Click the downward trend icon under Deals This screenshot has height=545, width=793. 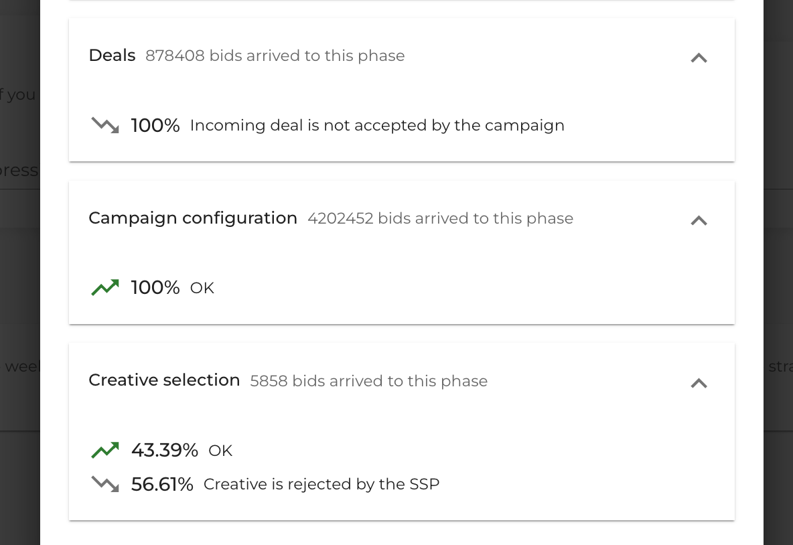[105, 125]
